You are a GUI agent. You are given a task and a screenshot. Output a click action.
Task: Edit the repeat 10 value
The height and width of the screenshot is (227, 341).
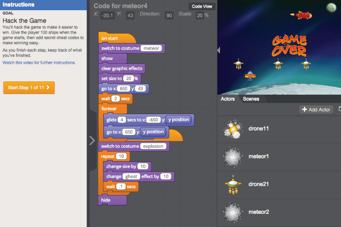[121, 156]
